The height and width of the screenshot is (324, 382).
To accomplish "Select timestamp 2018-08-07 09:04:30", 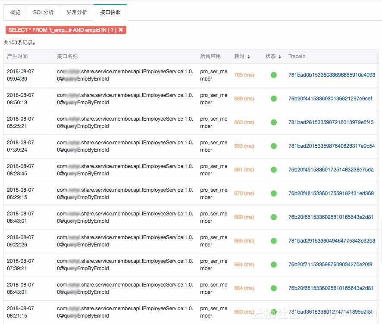I will 20,75.
